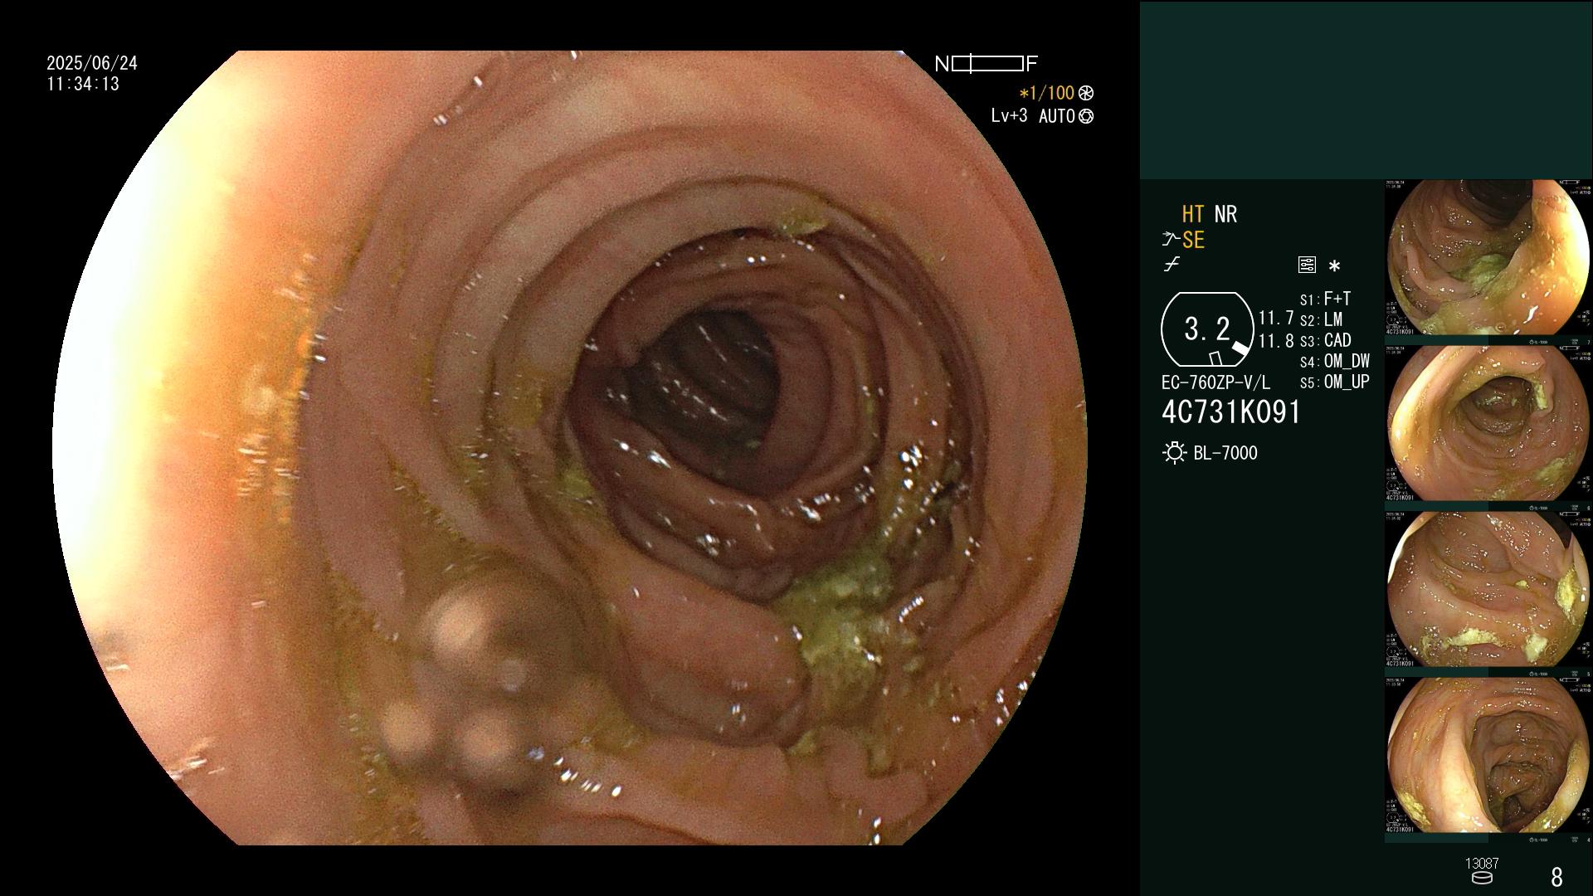Select switch assignment S1: F+T
The width and height of the screenshot is (1593, 896).
point(1325,299)
